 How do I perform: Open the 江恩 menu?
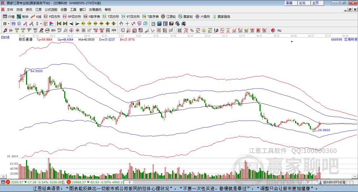click(38, 9)
